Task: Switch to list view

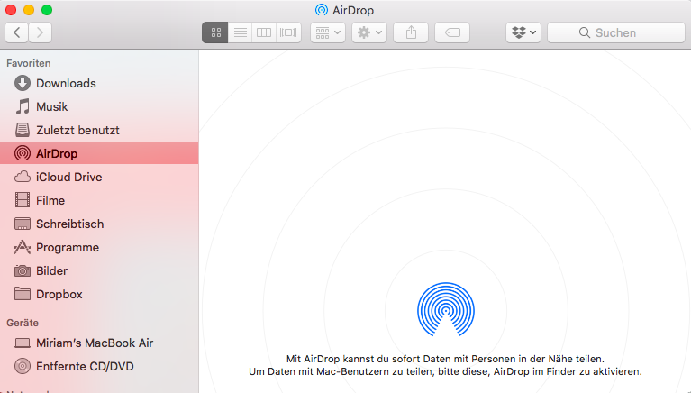Action: tap(241, 32)
